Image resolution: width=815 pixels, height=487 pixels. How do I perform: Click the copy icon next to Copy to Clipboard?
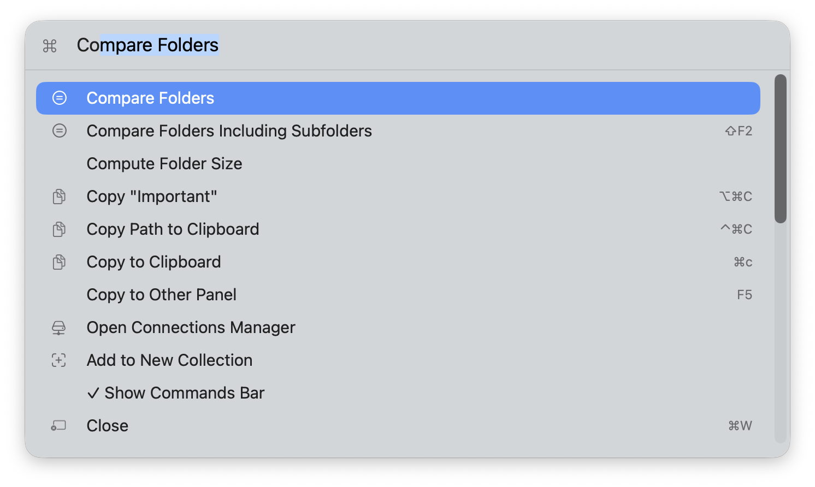[58, 262]
